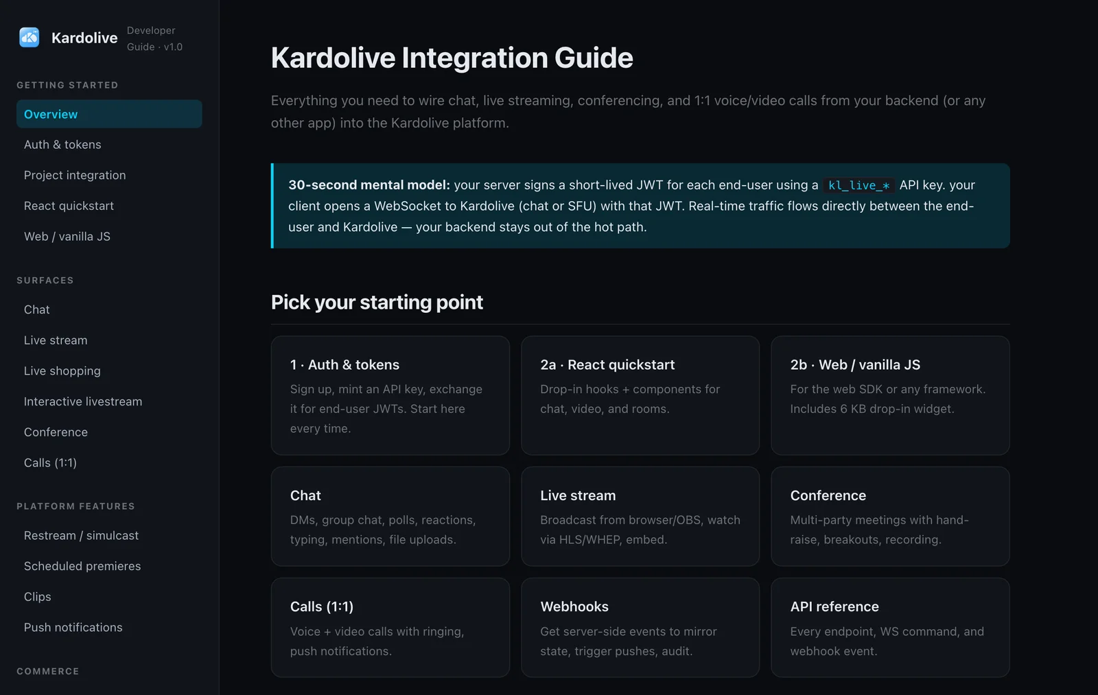Click the COMMERCE section label
Image resolution: width=1098 pixels, height=695 pixels.
click(48, 671)
